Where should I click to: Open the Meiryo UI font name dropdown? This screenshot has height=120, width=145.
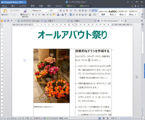[x=49, y=11]
